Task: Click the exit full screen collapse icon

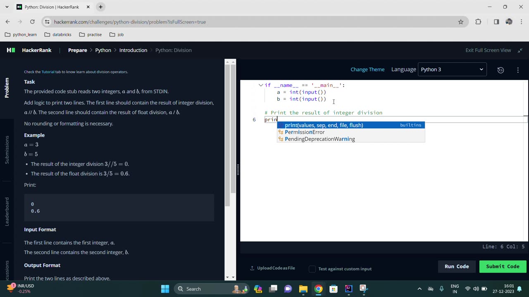Action: (520, 50)
